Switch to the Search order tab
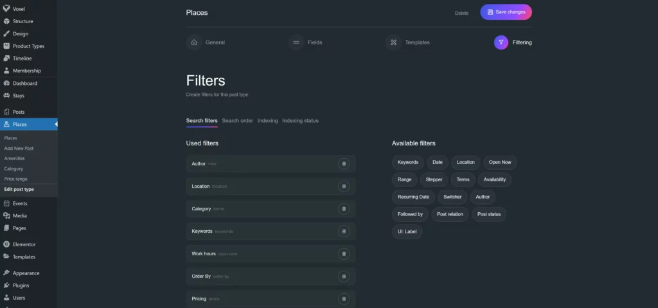658x308 pixels. pos(237,121)
